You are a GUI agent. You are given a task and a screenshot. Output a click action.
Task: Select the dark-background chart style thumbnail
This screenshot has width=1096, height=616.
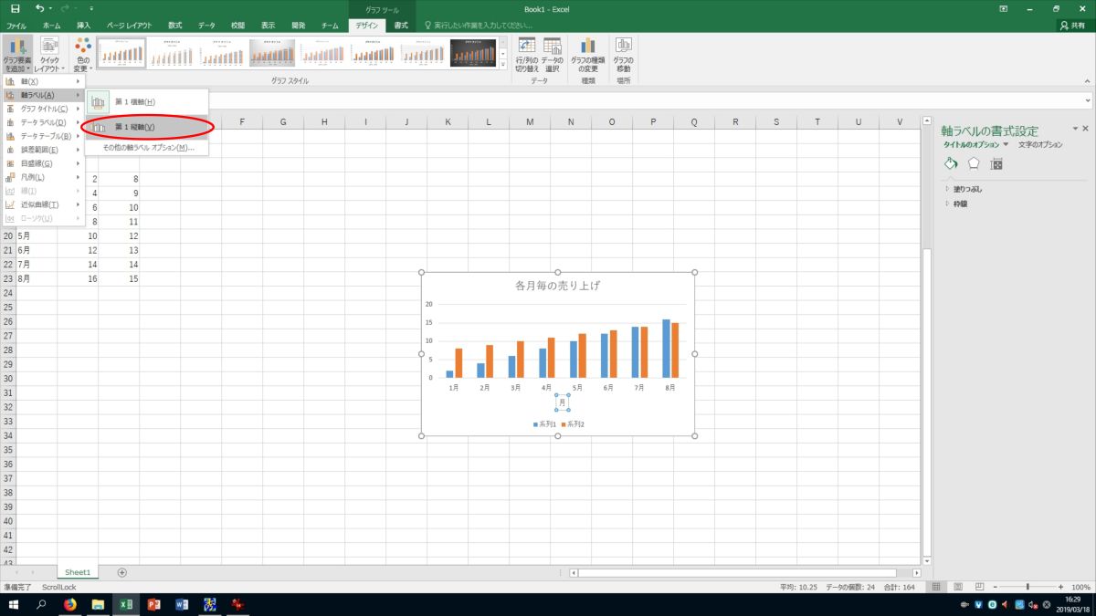473,53
